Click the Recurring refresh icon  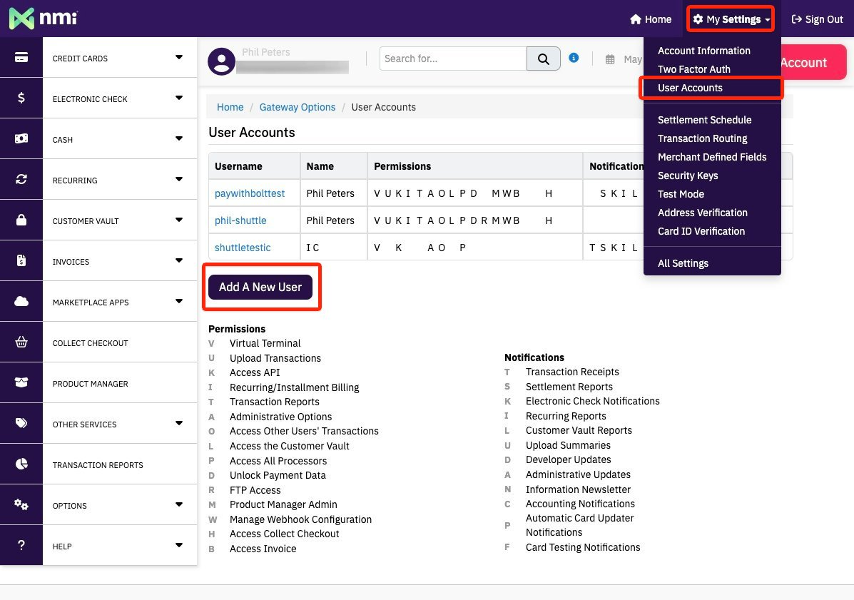pos(21,179)
